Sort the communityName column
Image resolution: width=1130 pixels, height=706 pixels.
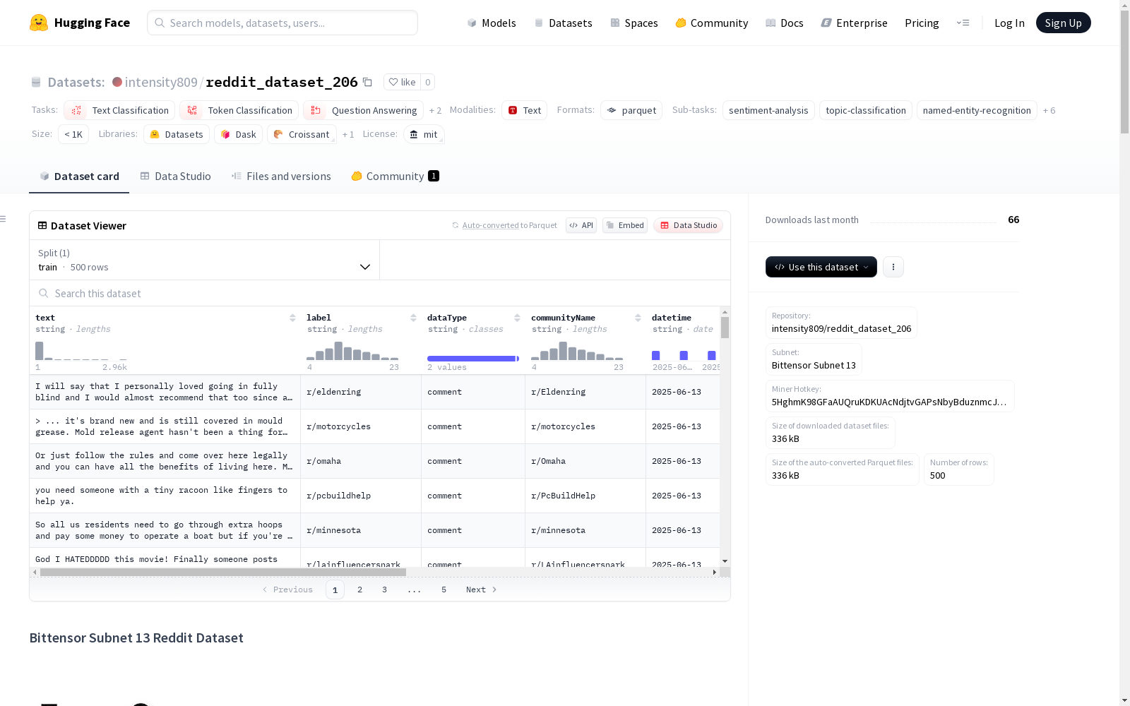click(638, 318)
